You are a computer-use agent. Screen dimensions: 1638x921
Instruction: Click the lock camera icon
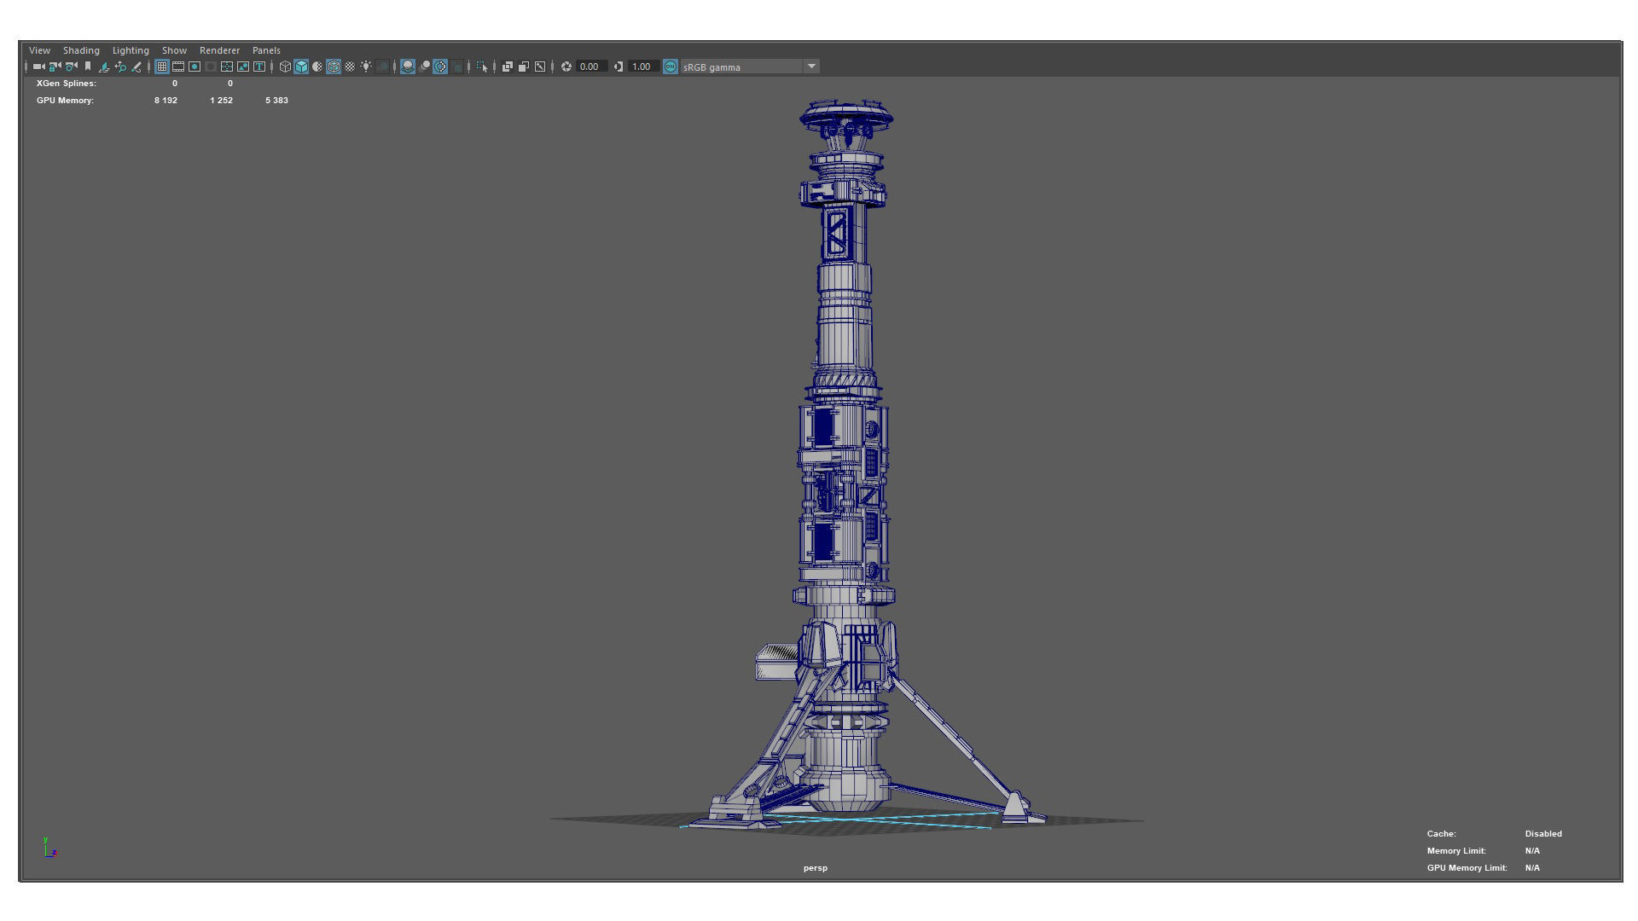[x=55, y=67]
